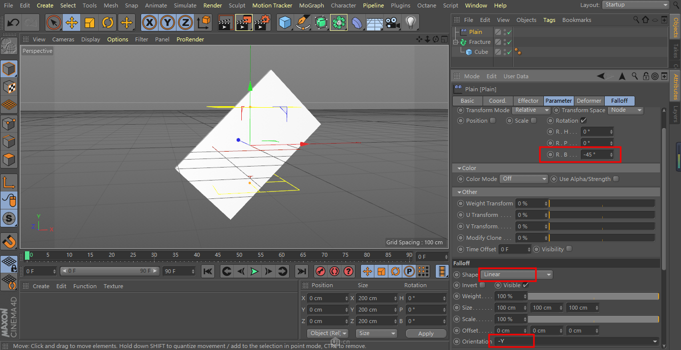Click the Apply button
This screenshot has height=350, width=681.
[x=426, y=334]
